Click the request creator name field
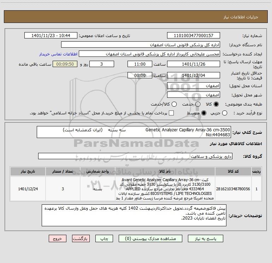 149,54
